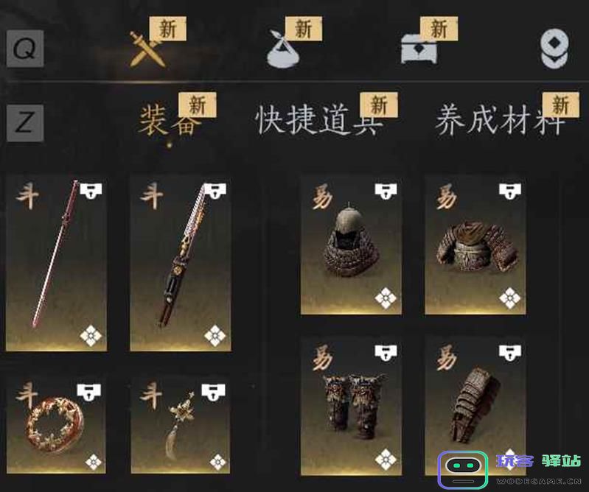Toggle the lock icon on the spear card
The image size is (589, 492).
pyautogui.click(x=91, y=190)
